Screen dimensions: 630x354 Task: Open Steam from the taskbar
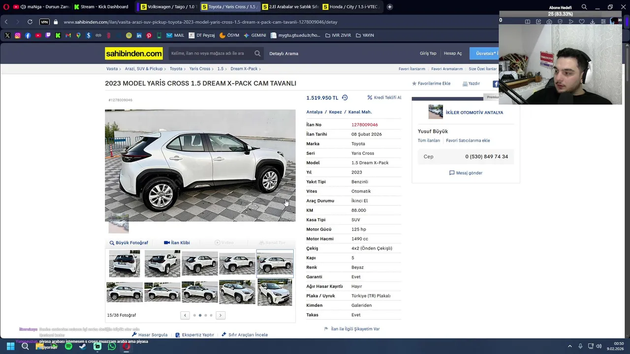coord(83,346)
